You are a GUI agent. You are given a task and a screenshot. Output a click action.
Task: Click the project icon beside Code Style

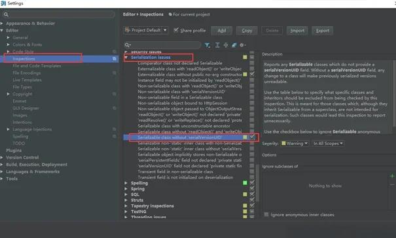(x=115, y=52)
